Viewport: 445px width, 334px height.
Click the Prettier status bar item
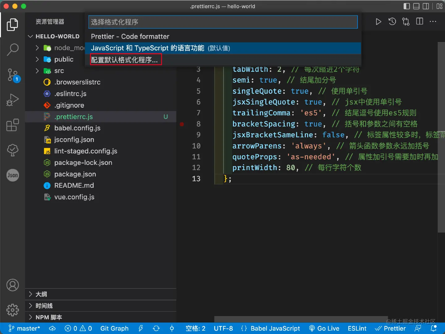(390, 328)
